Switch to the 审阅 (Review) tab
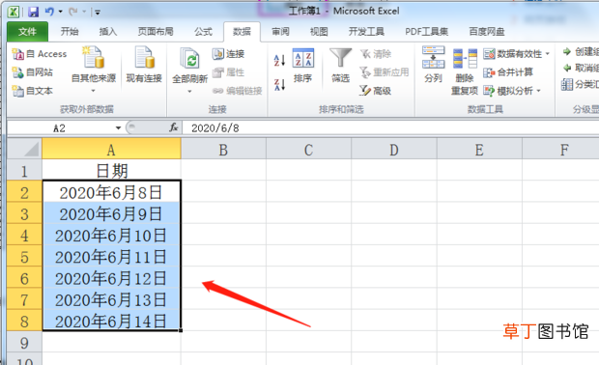The image size is (599, 365). 280,32
